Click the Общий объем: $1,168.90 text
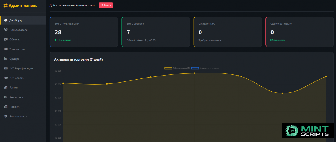 tap(141, 40)
